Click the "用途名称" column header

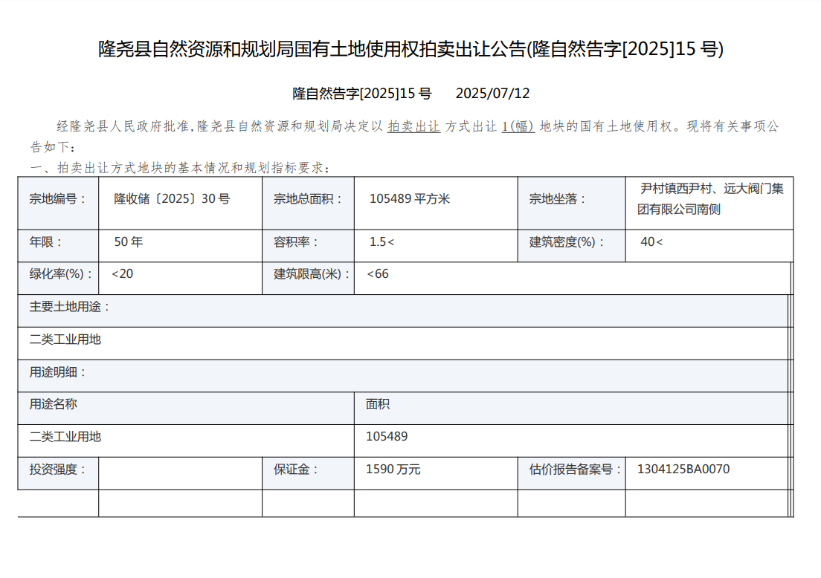point(186,409)
